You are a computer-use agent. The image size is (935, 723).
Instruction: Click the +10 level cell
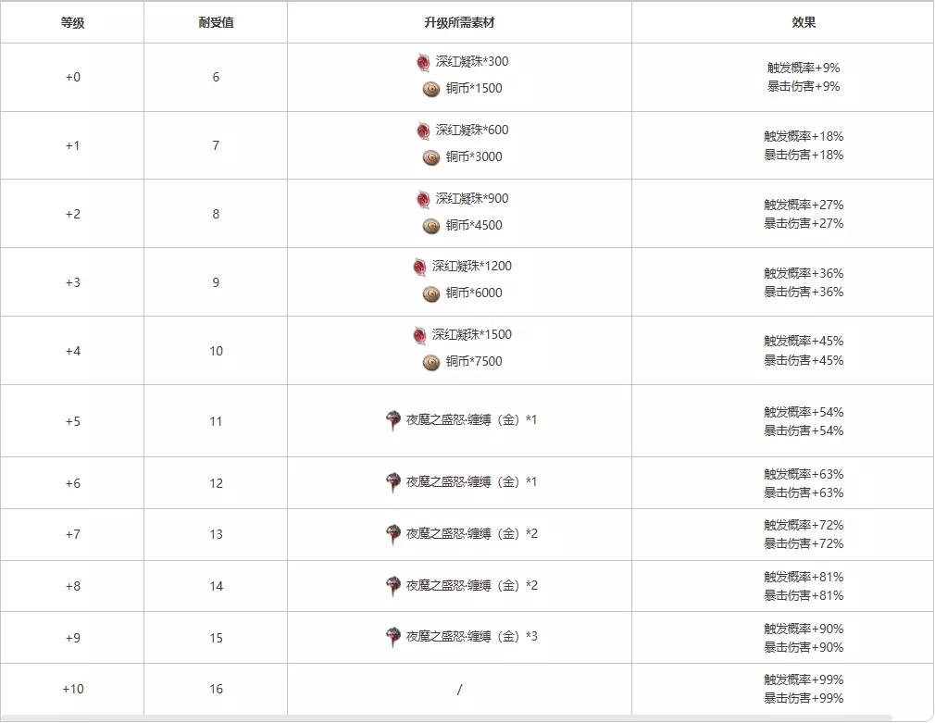72,689
